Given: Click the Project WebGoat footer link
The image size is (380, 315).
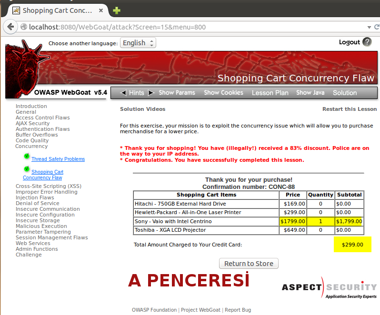Looking at the screenshot, I should tap(200, 310).
